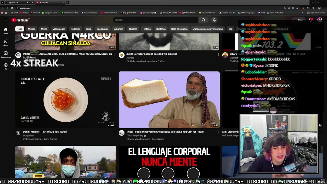Select the Deep house filter chip
Image resolution: width=327 pixels, height=184 pixels.
tap(102, 29)
